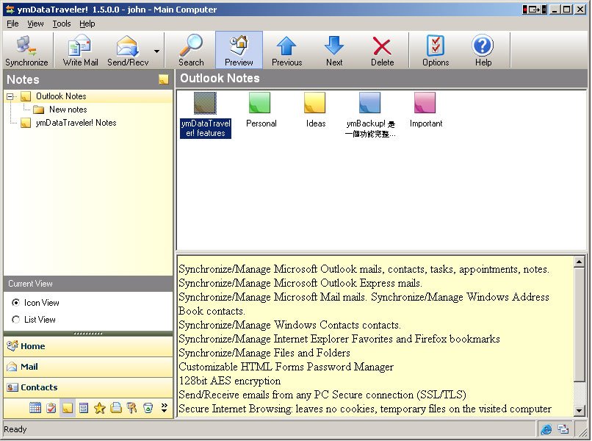
Task: Click the yellow note icon in Notes header
Action: (164, 79)
